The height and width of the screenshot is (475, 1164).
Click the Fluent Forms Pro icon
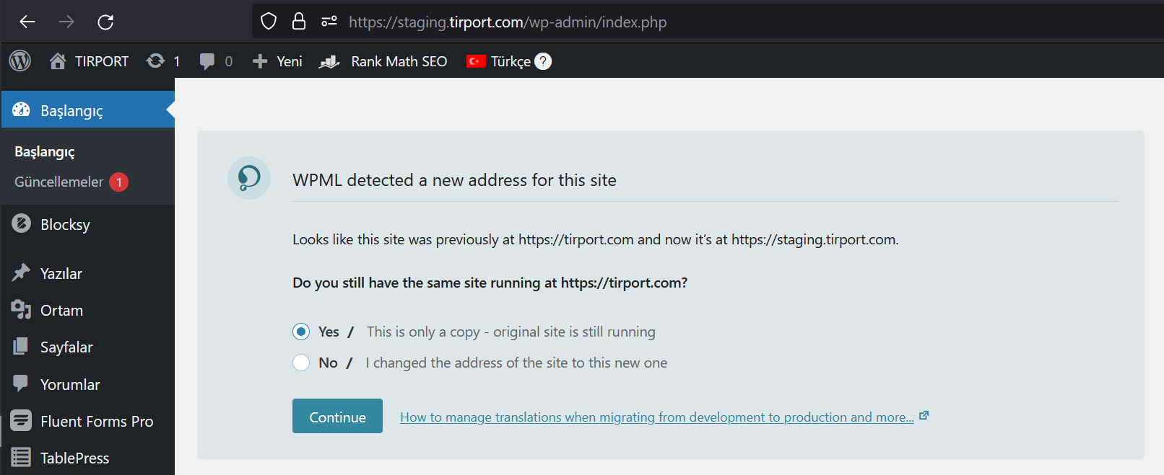tap(21, 420)
